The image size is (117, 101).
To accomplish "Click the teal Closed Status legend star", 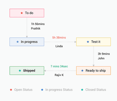I will pos(82,90).
